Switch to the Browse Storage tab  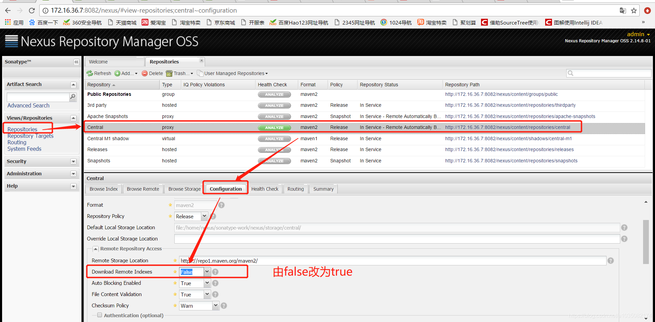[x=185, y=189]
